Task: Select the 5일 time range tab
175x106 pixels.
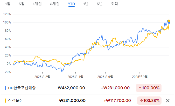Action: (x=22, y=4)
